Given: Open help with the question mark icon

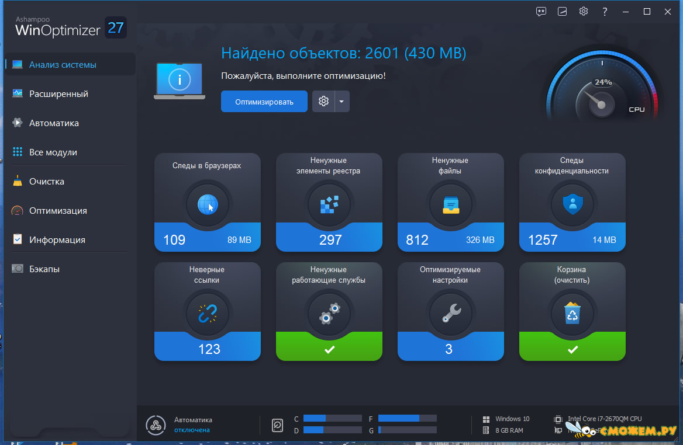Looking at the screenshot, I should [x=605, y=12].
